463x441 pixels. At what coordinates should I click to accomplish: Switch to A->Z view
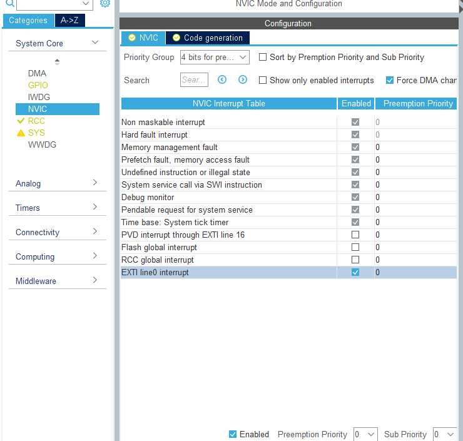69,21
